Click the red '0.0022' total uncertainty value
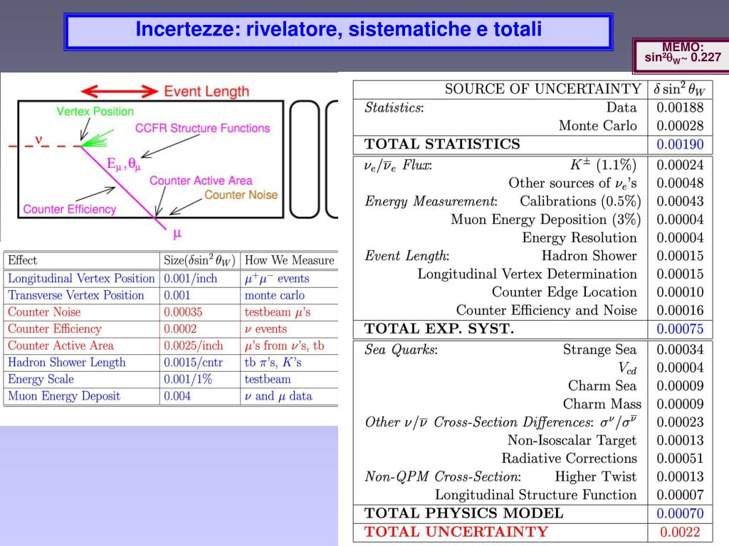Viewport: 729px width, 546px height. point(680,532)
